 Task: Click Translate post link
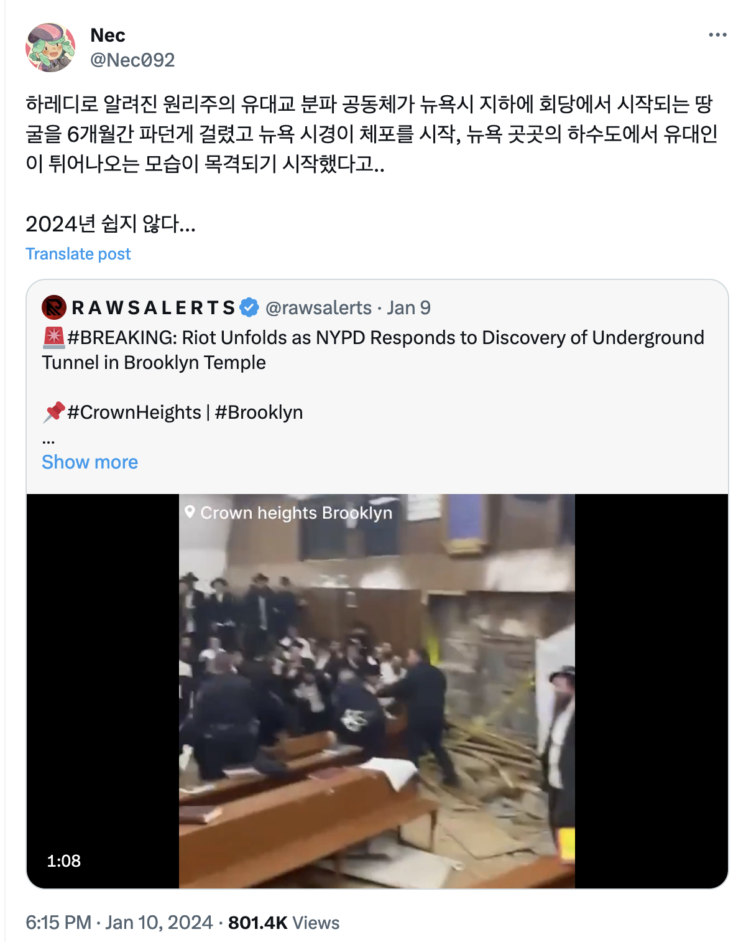click(x=78, y=254)
